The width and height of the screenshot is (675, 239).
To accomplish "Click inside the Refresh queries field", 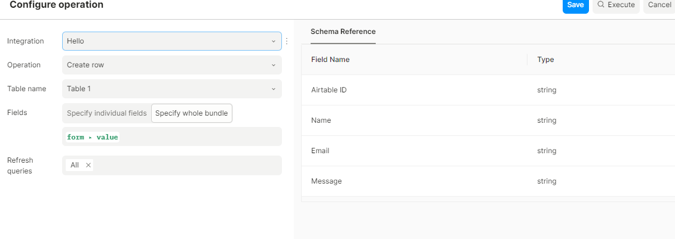I will pos(185,165).
